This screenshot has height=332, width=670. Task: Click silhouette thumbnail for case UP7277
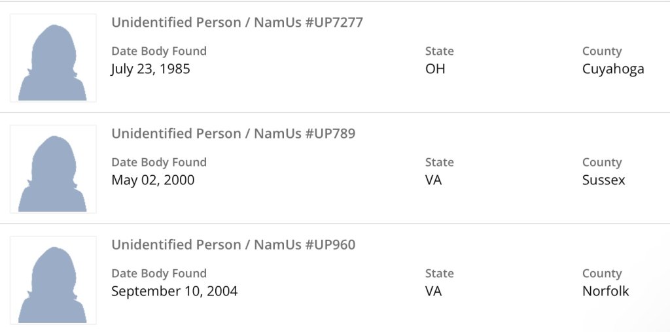click(x=53, y=58)
